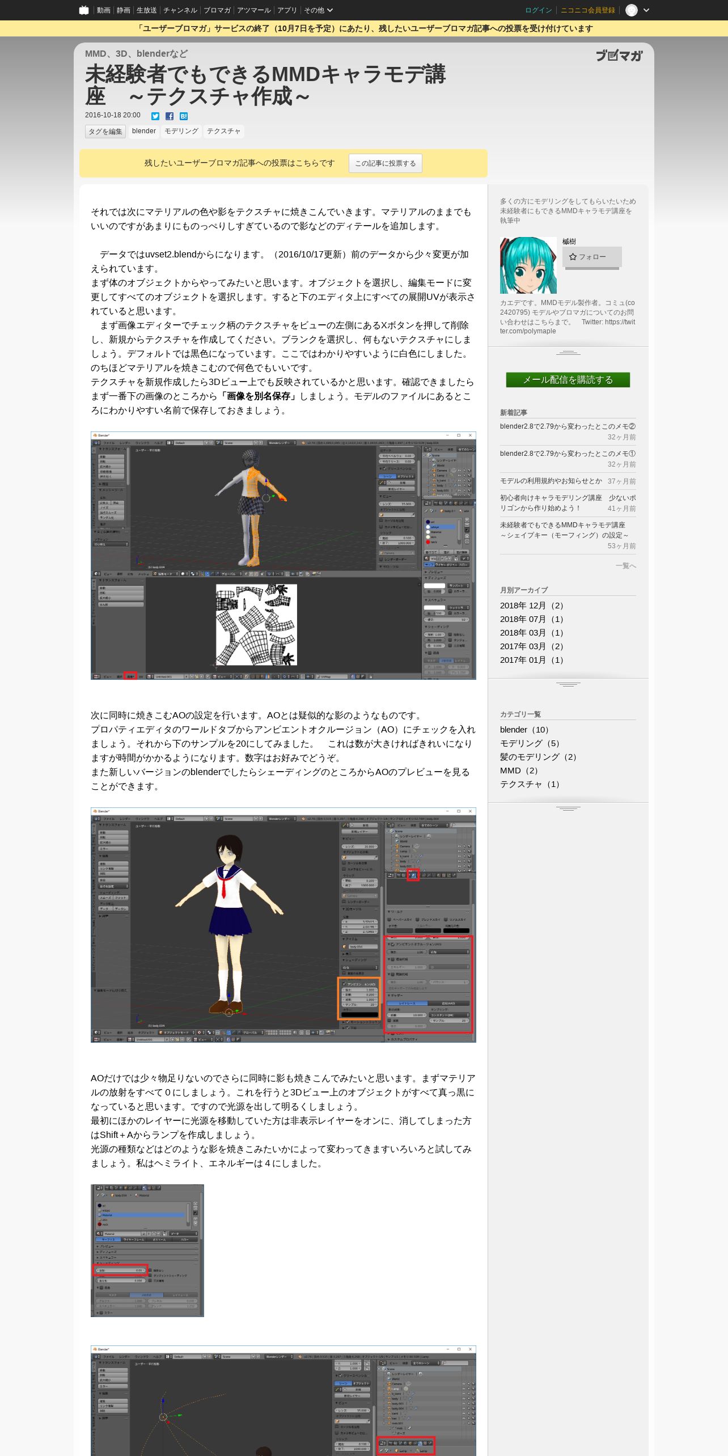This screenshot has width=728, height=1456.
Task: Click the yellow ユーザーブロマガ終了 notice banner
Action: click(364, 28)
